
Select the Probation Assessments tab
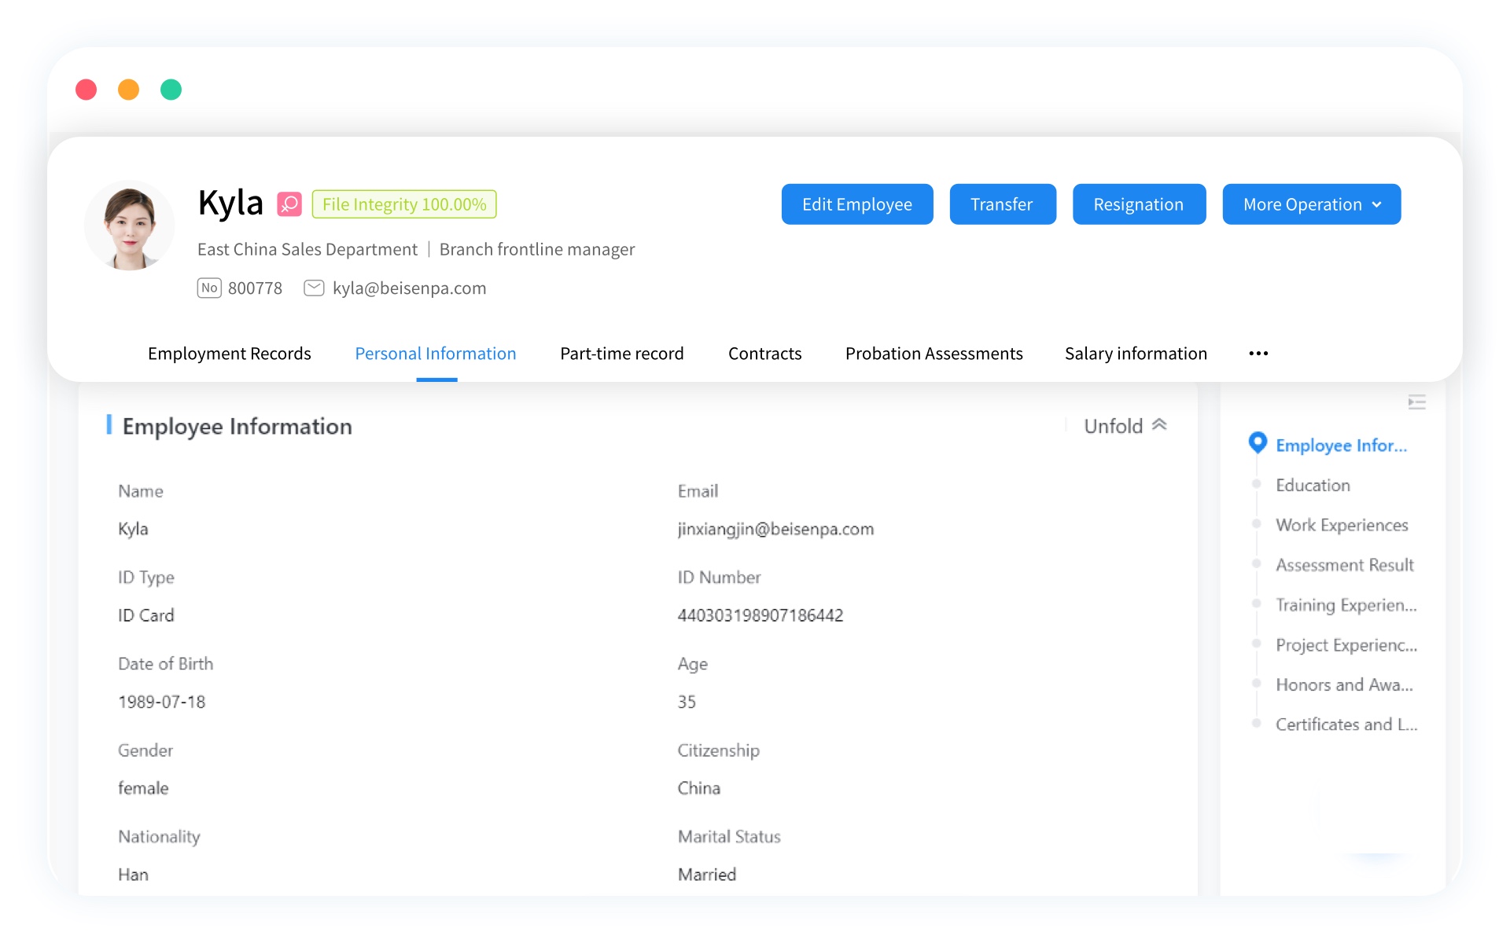pos(934,354)
